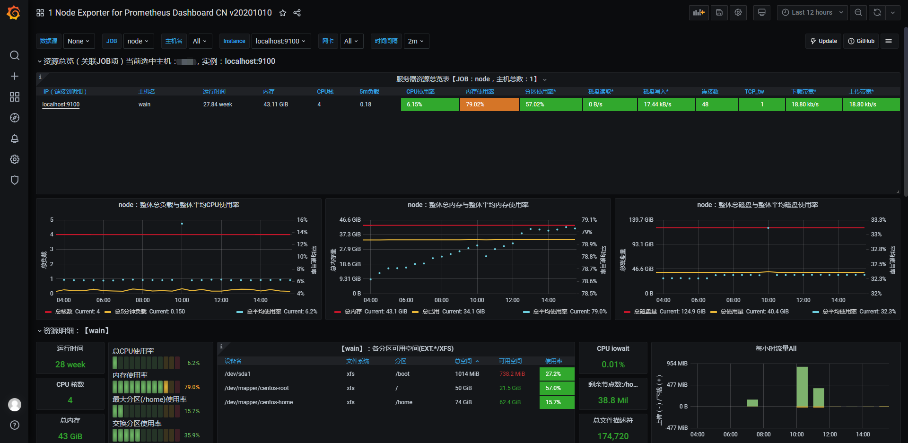Zoom out the time range with the magnifier
Screen dimensions: 908x443
tap(858, 13)
